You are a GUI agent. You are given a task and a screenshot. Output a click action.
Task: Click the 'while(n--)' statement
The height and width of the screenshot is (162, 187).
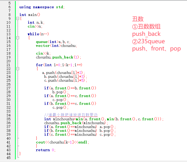pyautogui.click(x=38, y=34)
